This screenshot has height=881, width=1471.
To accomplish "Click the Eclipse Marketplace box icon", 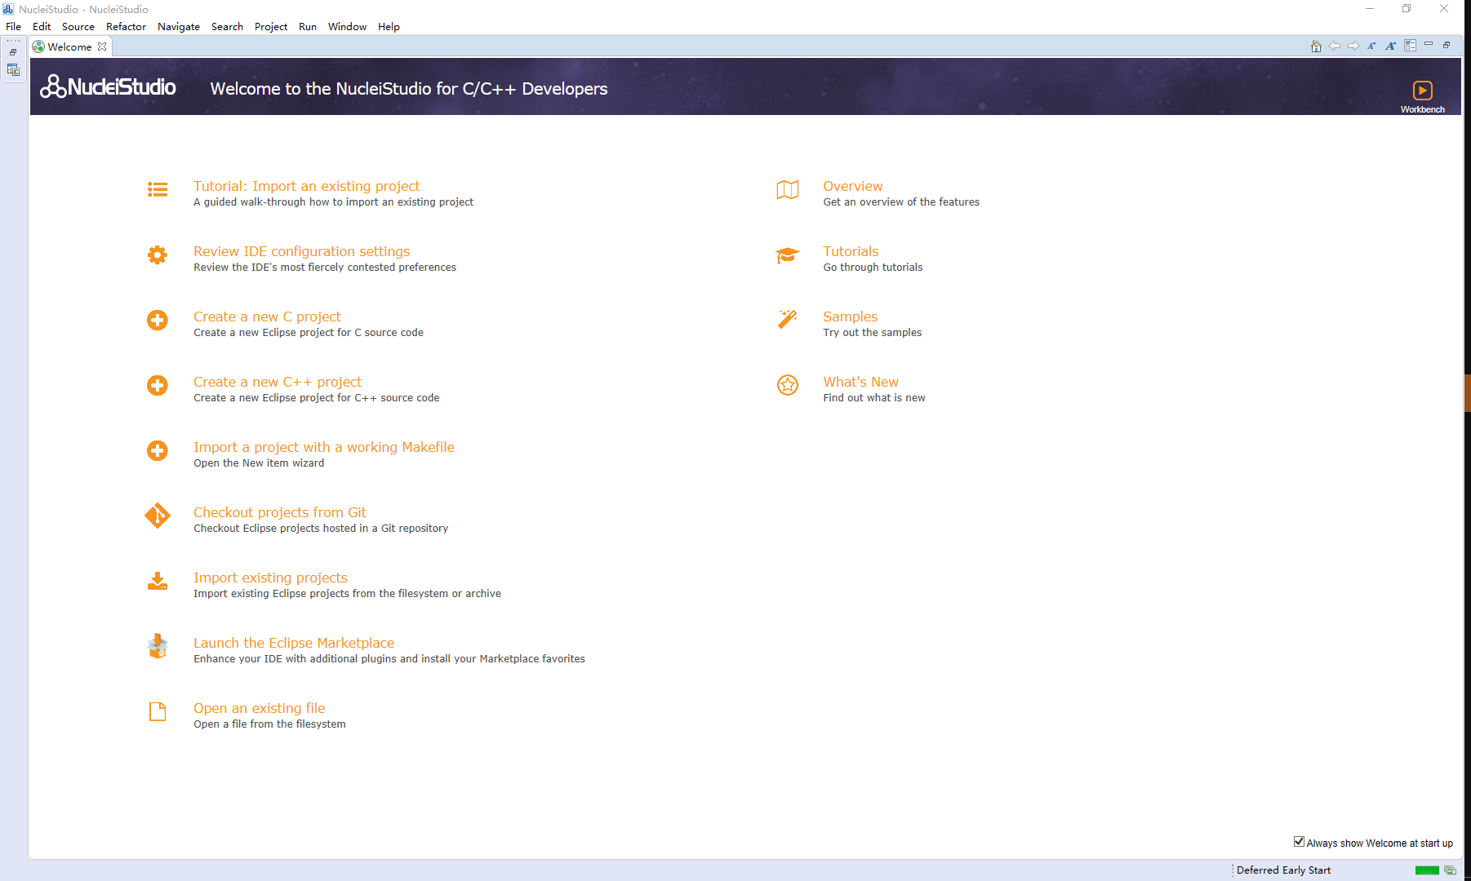I will click(158, 646).
